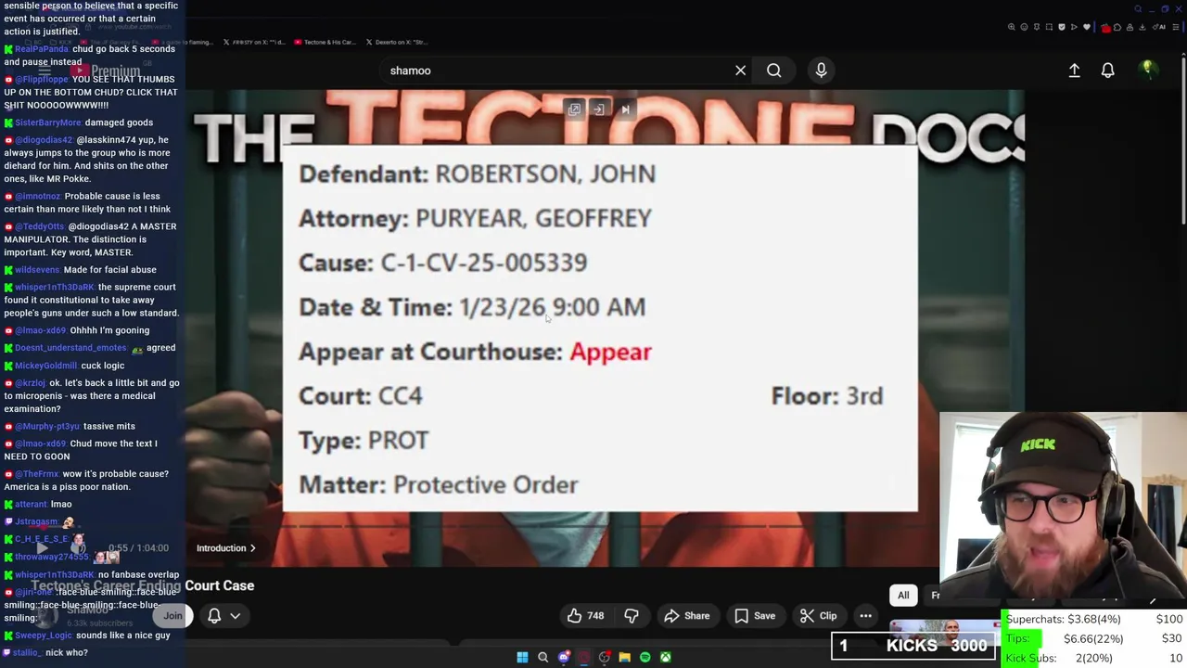Image resolution: width=1187 pixels, height=668 pixels.
Task: Select the All filter chip
Action: 903,596
